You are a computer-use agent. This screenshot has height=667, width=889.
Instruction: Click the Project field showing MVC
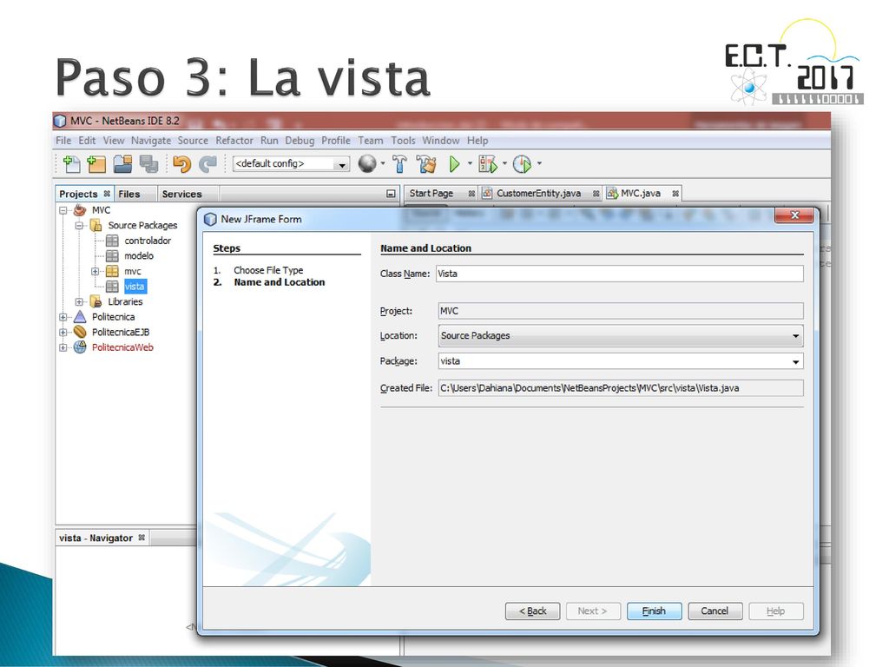620,311
